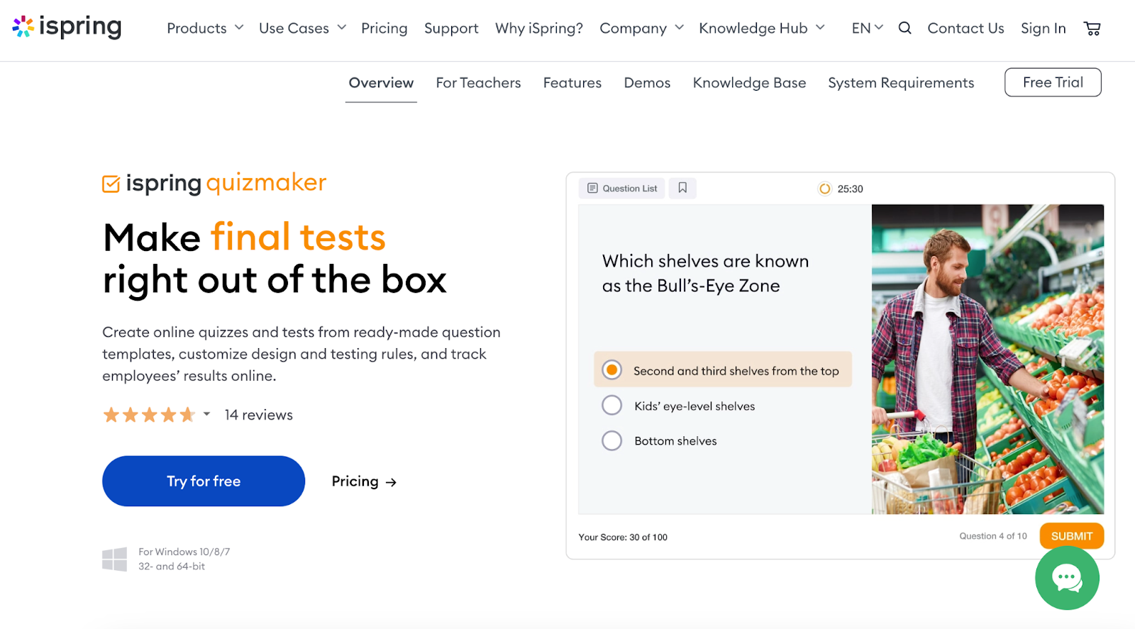Open Support in top navigation
This screenshot has width=1135, height=629.
coord(451,28)
